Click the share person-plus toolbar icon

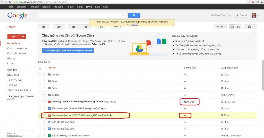[x=59, y=27]
